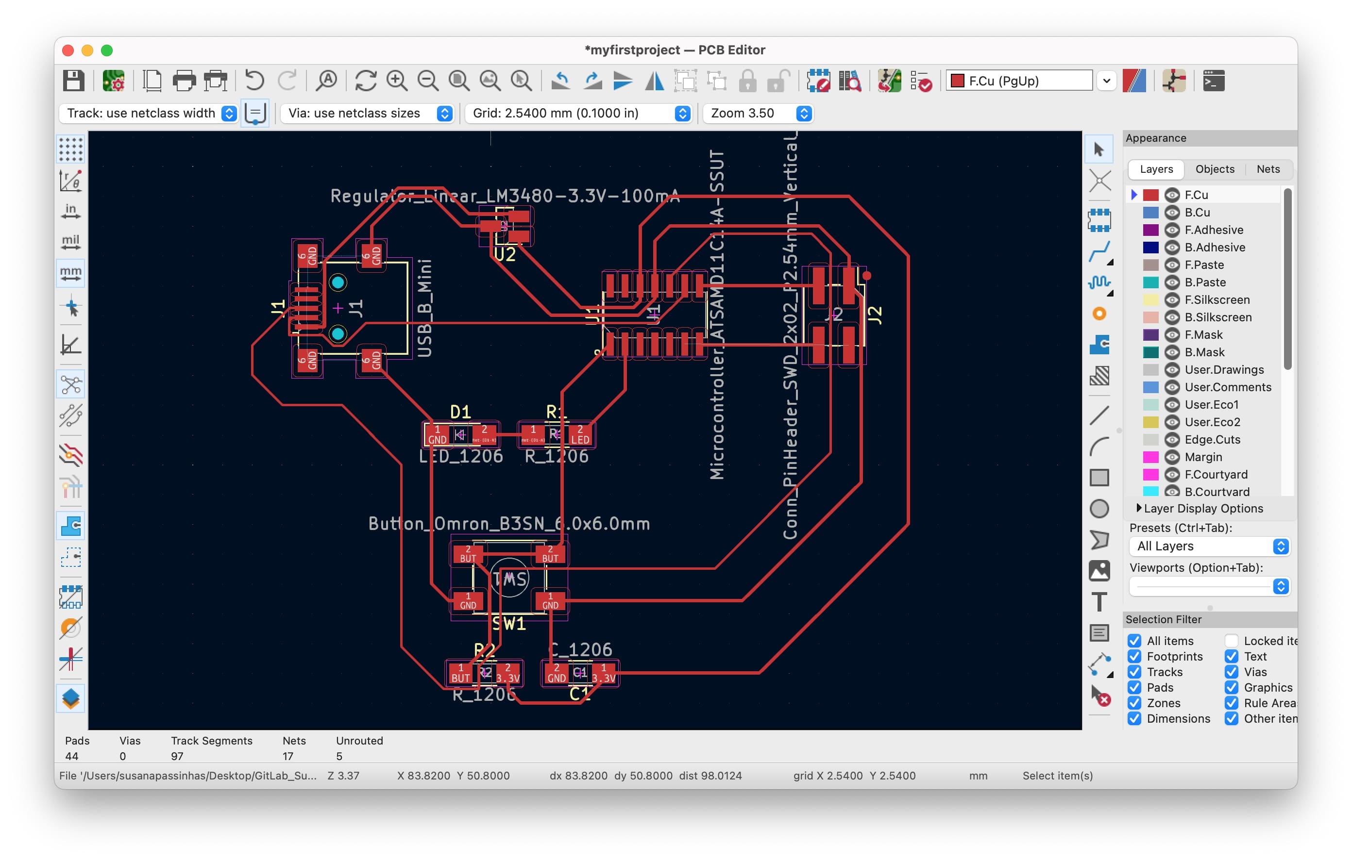This screenshot has width=1352, height=861.
Task: Expand the Layer Display Options section
Action: [x=1200, y=508]
